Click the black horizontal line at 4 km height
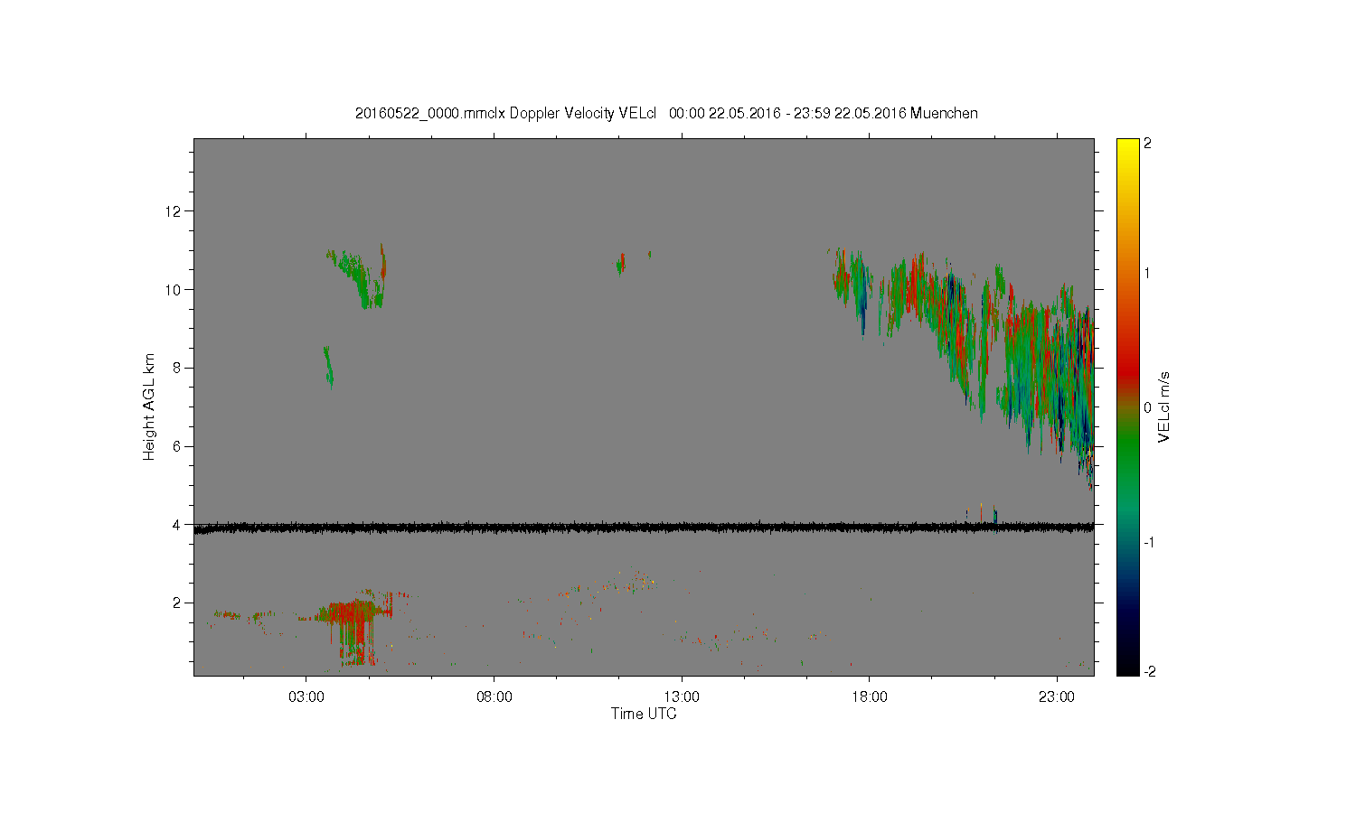 pos(644,527)
